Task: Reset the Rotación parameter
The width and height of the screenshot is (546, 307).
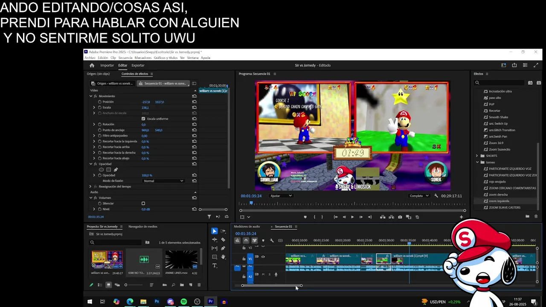Action: [x=194, y=125]
